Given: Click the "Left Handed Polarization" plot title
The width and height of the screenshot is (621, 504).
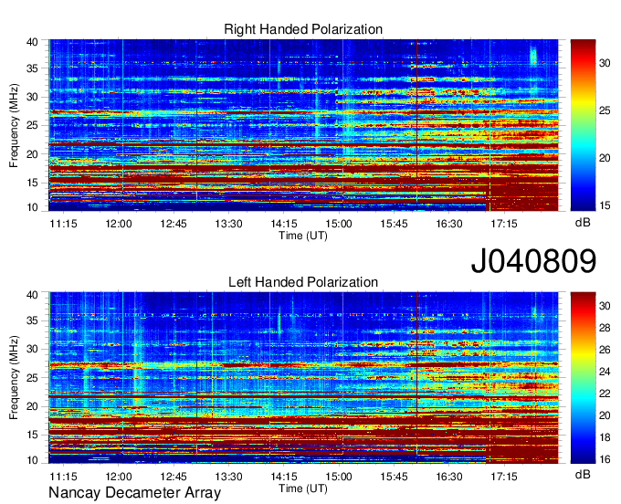Looking at the screenshot, I should click(303, 282).
